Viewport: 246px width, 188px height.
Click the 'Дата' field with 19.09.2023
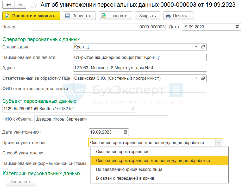click(208, 27)
